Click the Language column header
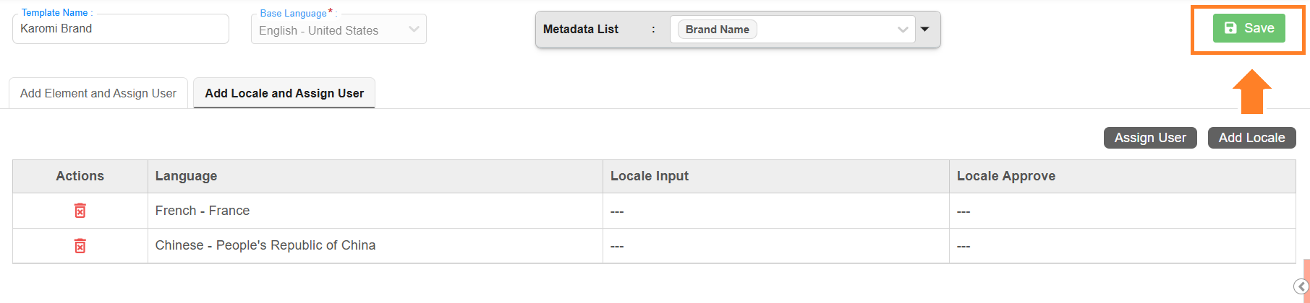Image resolution: width=1310 pixels, height=303 pixels. pyautogui.click(x=186, y=176)
